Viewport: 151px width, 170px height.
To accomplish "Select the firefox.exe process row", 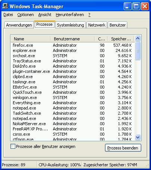I will click(73, 45).
